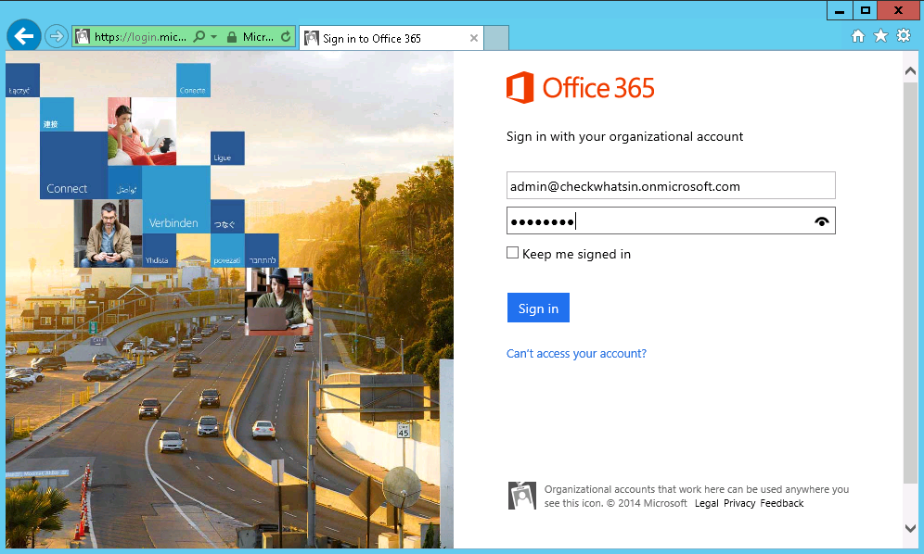The height and width of the screenshot is (554, 924).
Task: Open browser Tools gear icon
Action: [x=904, y=35]
